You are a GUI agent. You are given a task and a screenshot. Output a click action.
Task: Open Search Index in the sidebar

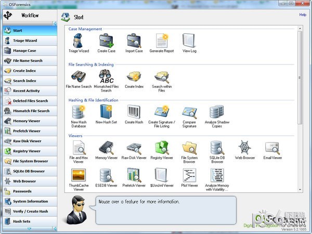tap(30, 81)
